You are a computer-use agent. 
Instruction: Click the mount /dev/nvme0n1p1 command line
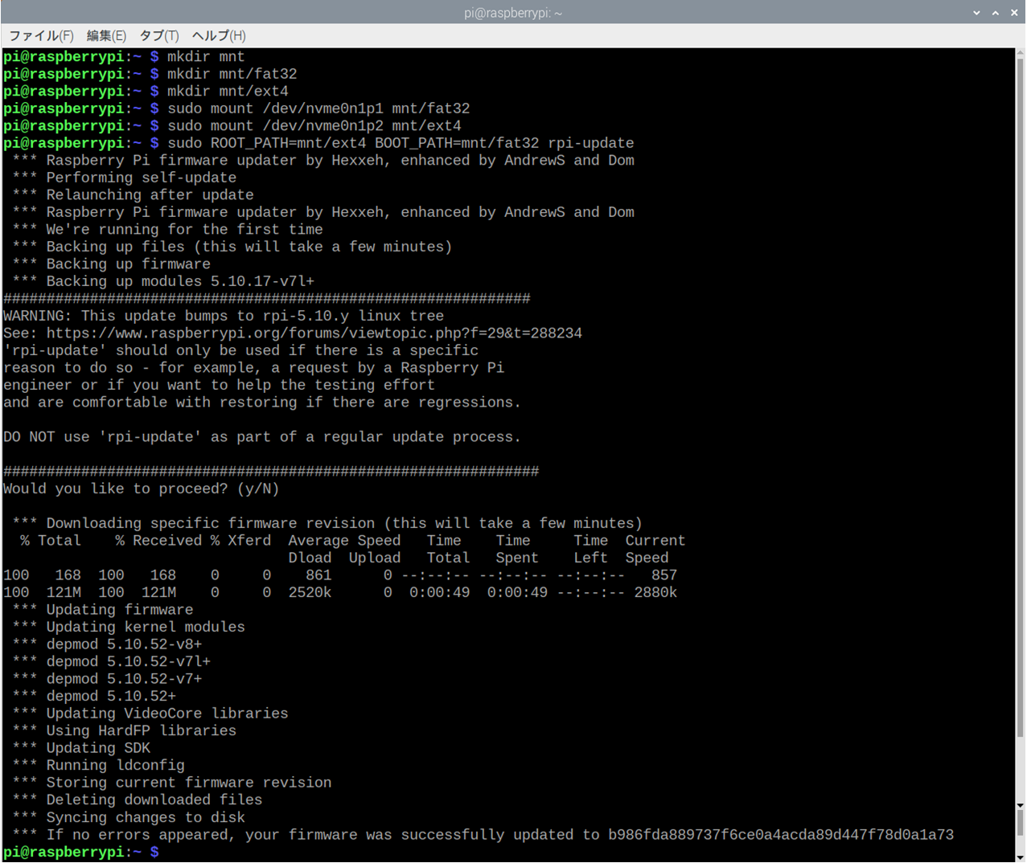pyautogui.click(x=318, y=108)
